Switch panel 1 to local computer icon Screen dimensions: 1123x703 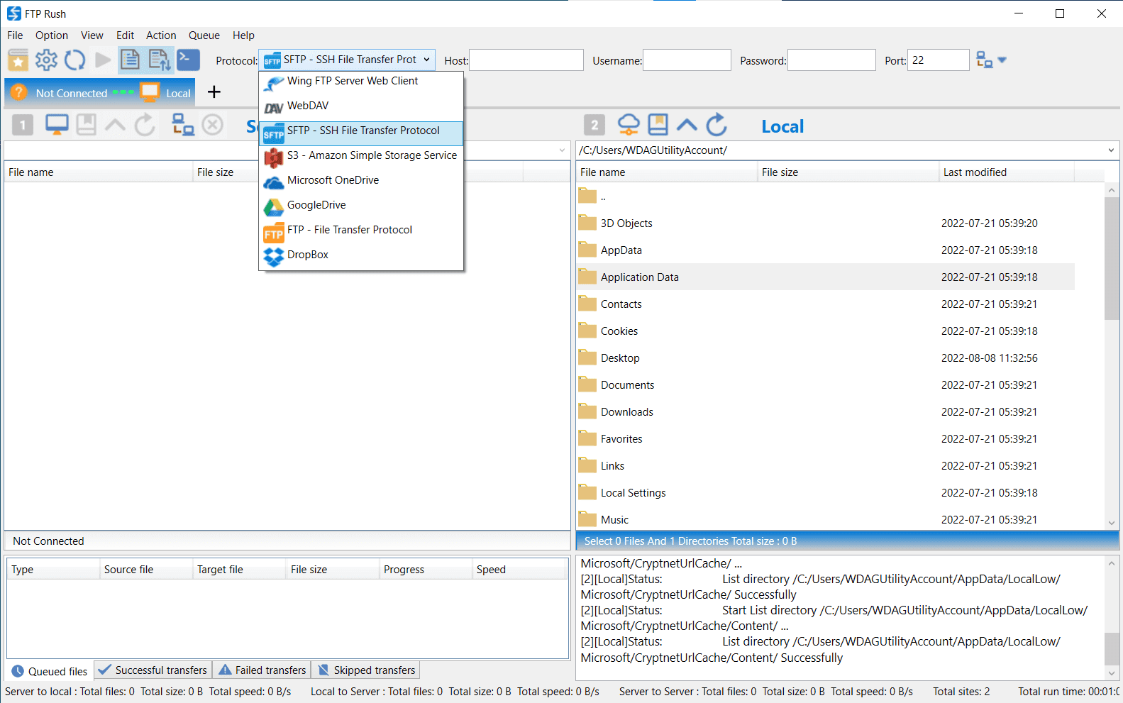pyautogui.click(x=57, y=125)
